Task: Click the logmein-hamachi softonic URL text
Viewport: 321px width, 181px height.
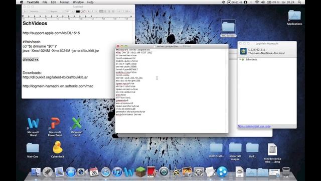Action: (x=58, y=86)
